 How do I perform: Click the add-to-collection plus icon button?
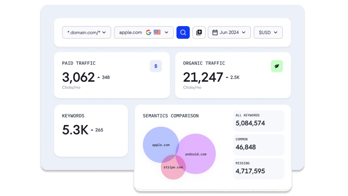(199, 32)
